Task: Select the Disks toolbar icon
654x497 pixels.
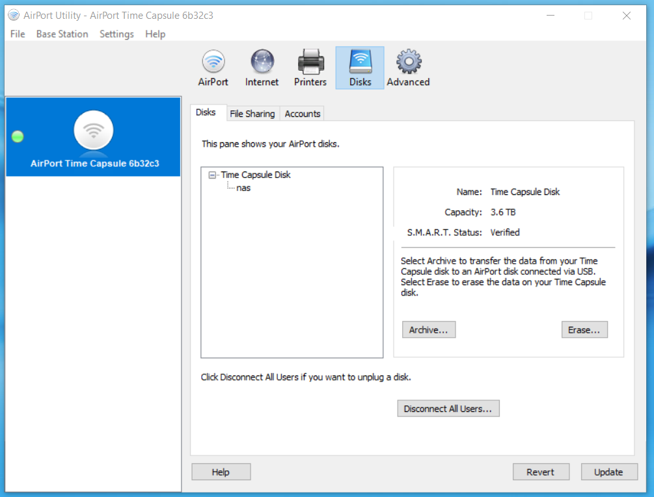Action: 359,68
